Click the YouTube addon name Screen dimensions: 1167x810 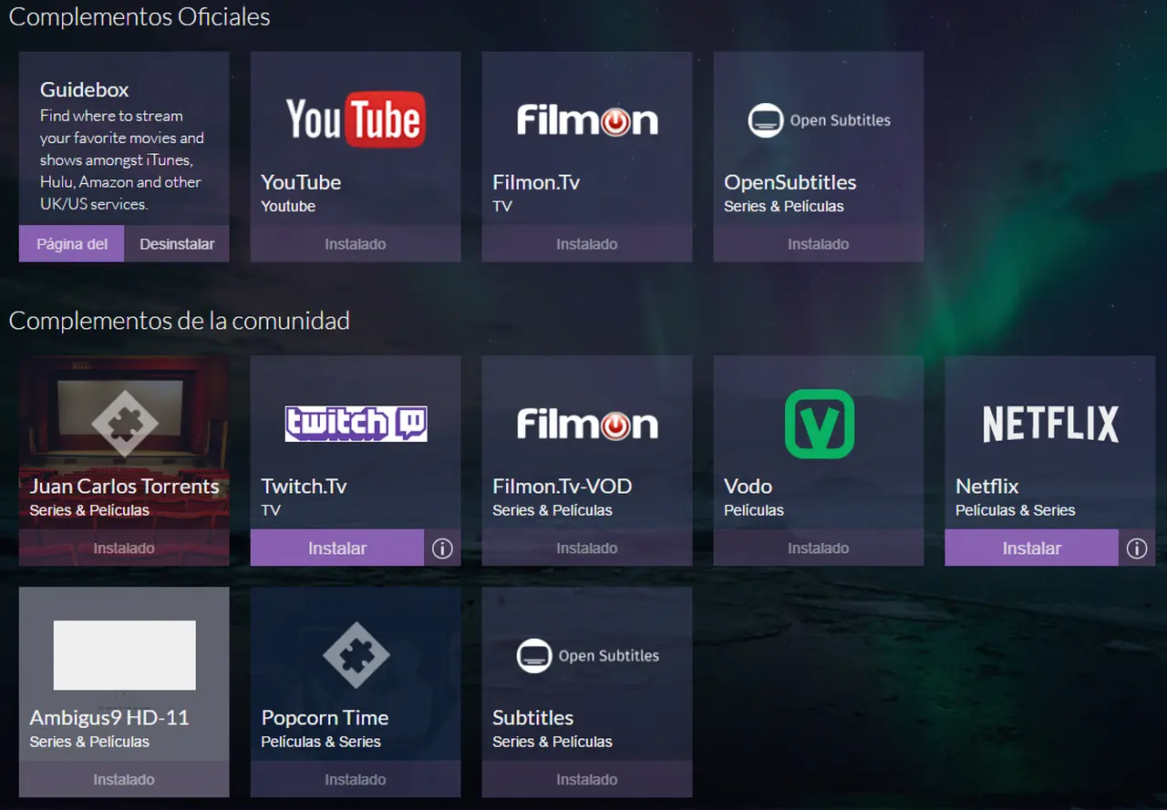[301, 182]
